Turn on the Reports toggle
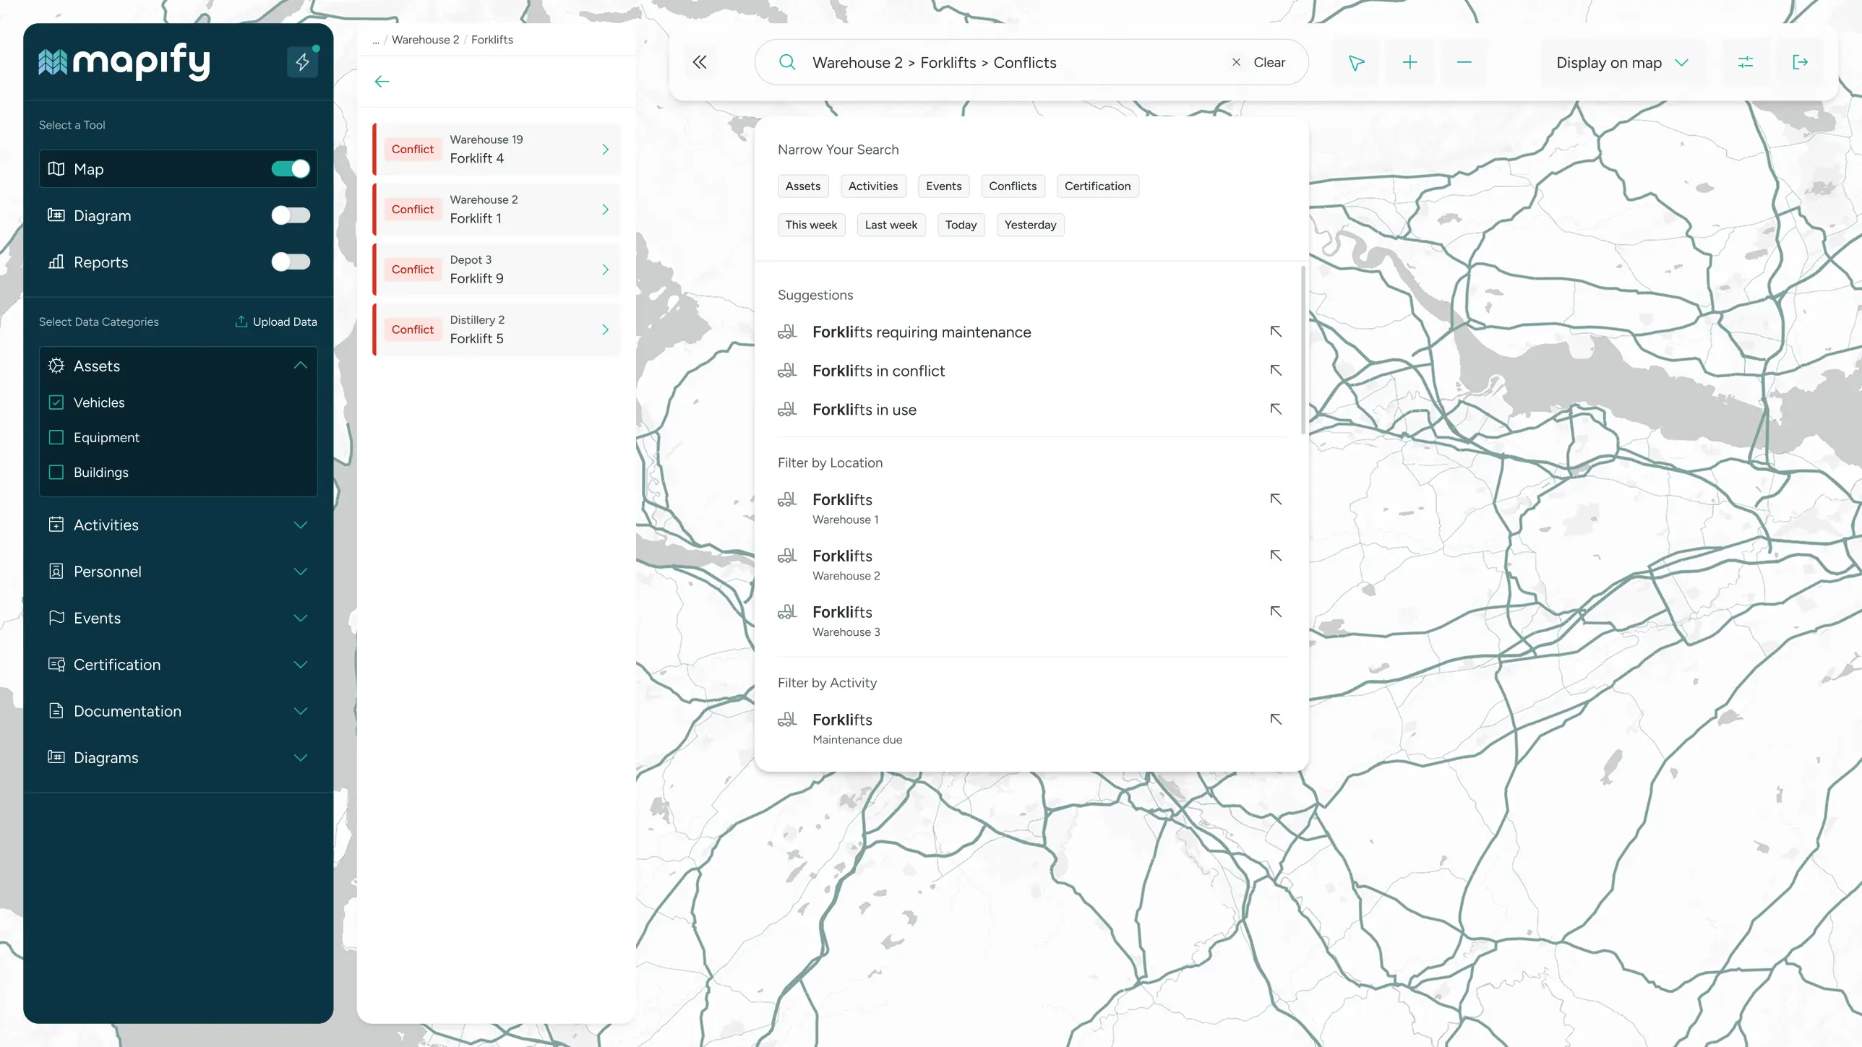The height and width of the screenshot is (1047, 1862). click(291, 262)
